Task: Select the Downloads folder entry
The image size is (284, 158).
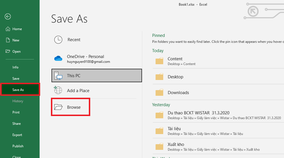Action: pyautogui.click(x=178, y=93)
